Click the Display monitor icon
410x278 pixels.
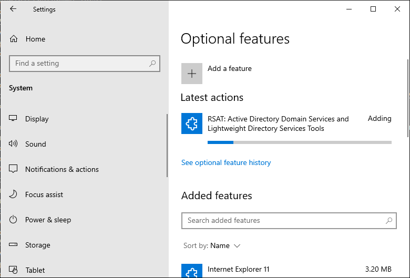pos(14,119)
